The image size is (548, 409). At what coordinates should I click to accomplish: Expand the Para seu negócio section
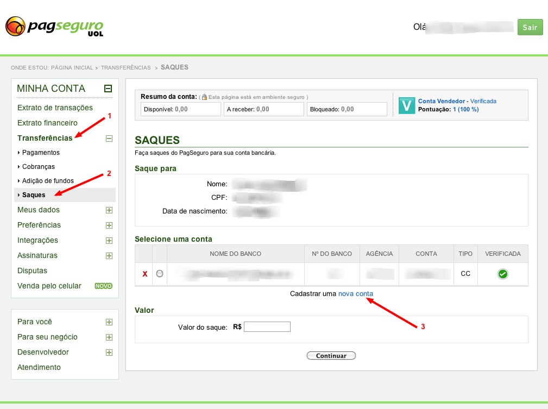tap(109, 337)
